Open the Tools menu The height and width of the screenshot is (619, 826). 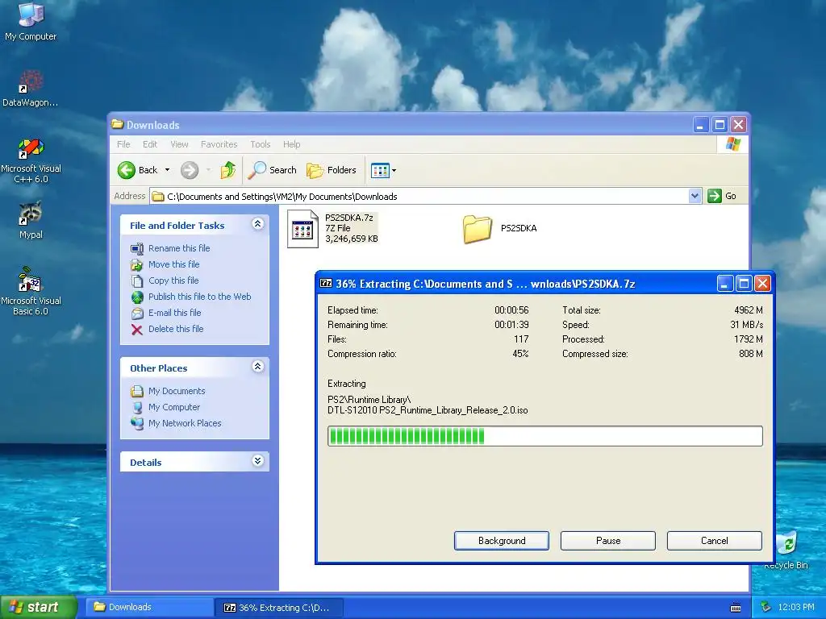(x=261, y=144)
